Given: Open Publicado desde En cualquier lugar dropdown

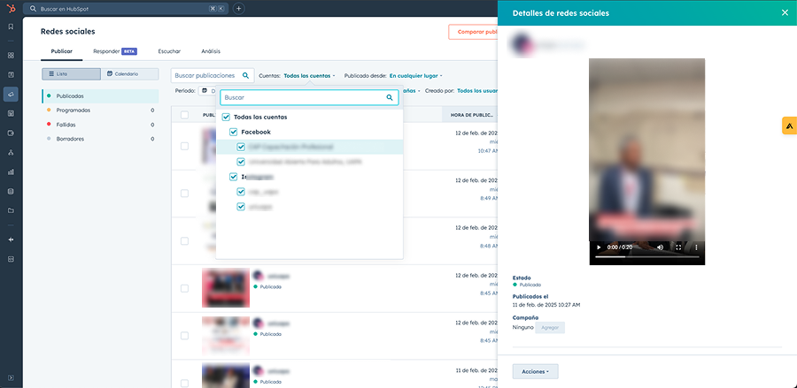Looking at the screenshot, I should (x=416, y=76).
